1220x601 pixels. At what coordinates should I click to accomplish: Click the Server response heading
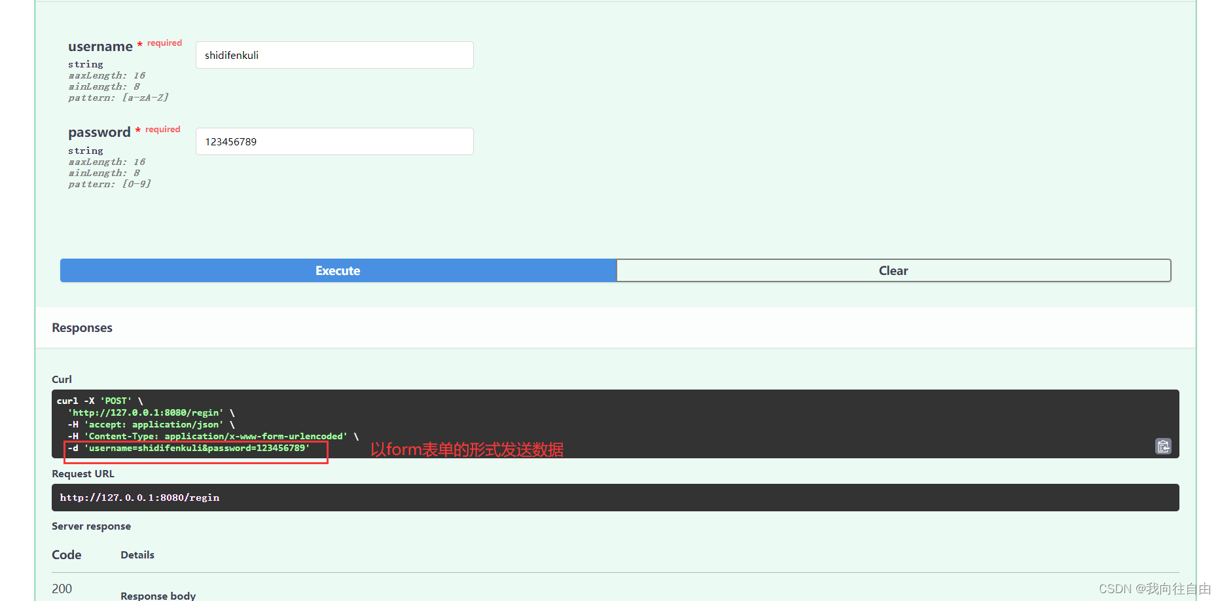coord(91,526)
